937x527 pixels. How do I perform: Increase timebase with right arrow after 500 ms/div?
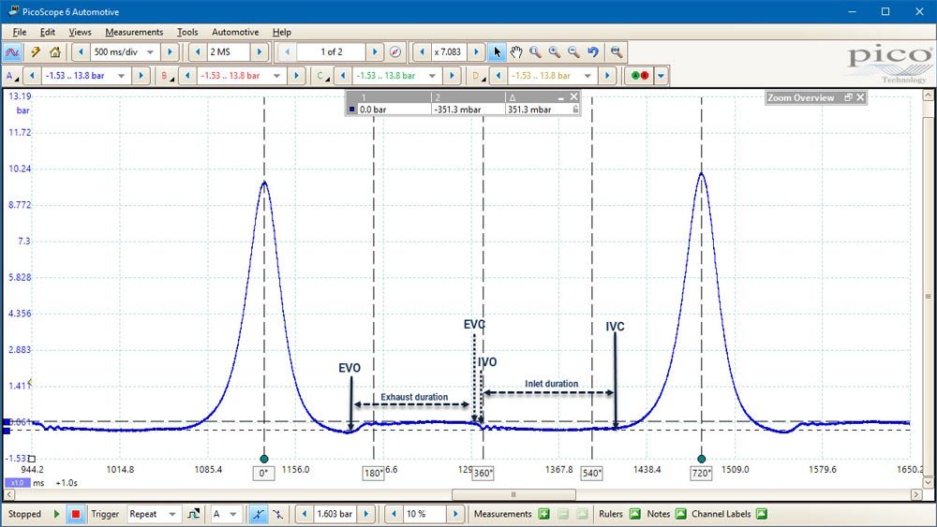coord(171,51)
